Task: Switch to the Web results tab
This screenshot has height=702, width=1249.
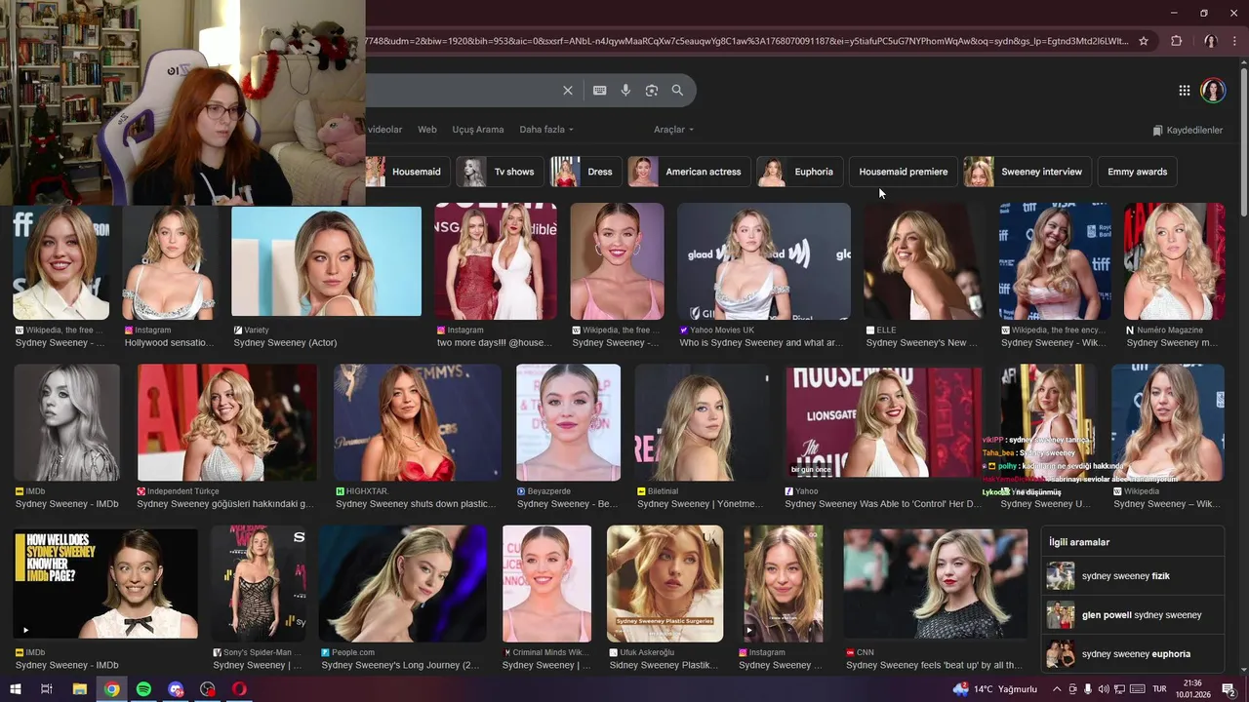Action: [x=427, y=130]
